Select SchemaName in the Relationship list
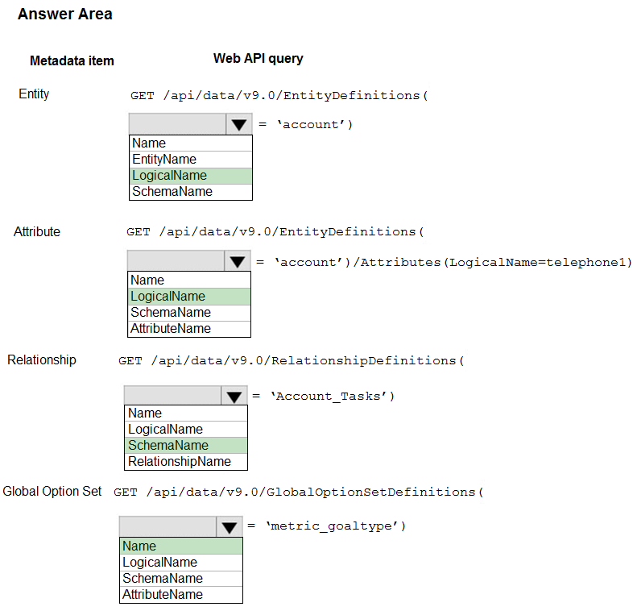637x615 pixels. pos(186,446)
